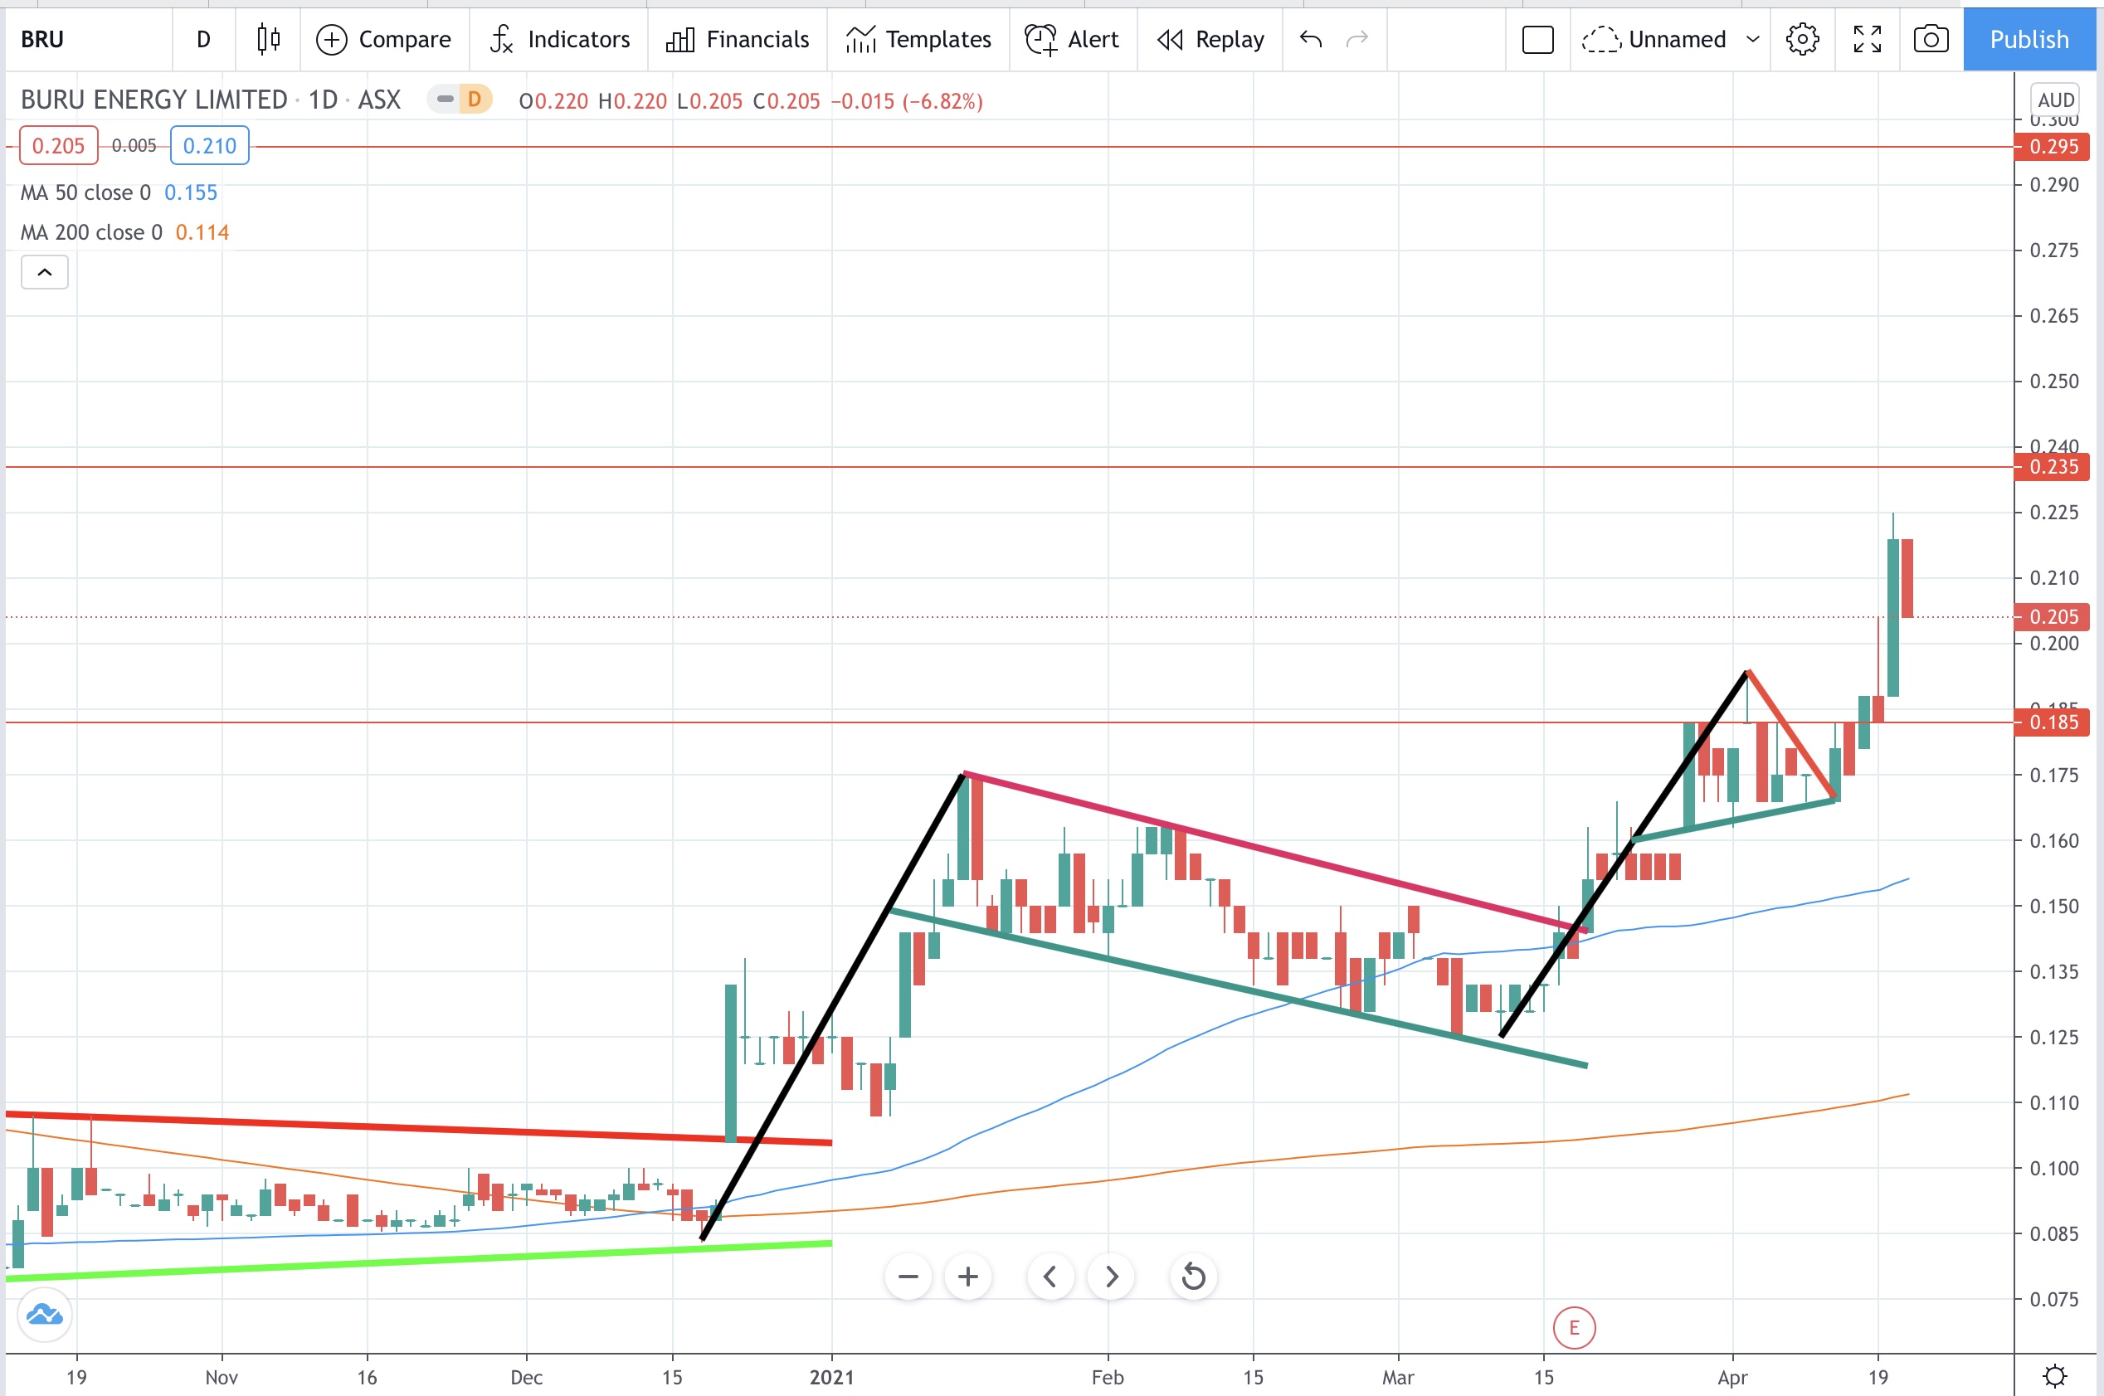Click the 0.205 current price label on axis
Screen dimensions: 2104x1396
tap(2052, 616)
